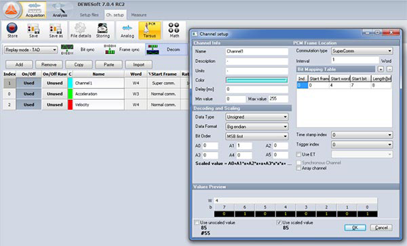Toggle Use scaled value checkbox
The height and width of the screenshot is (246, 407).
(279, 222)
